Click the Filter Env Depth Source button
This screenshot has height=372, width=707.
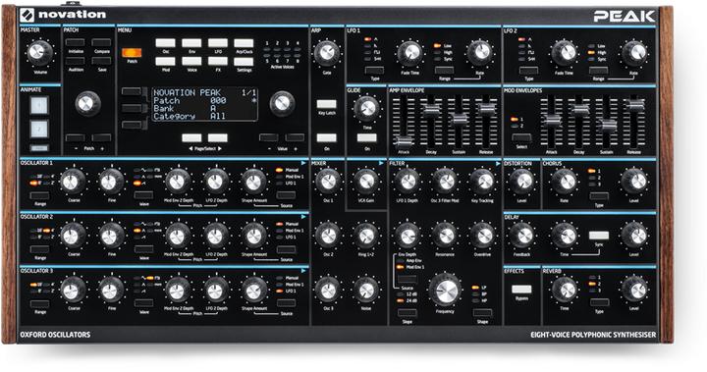(407, 279)
